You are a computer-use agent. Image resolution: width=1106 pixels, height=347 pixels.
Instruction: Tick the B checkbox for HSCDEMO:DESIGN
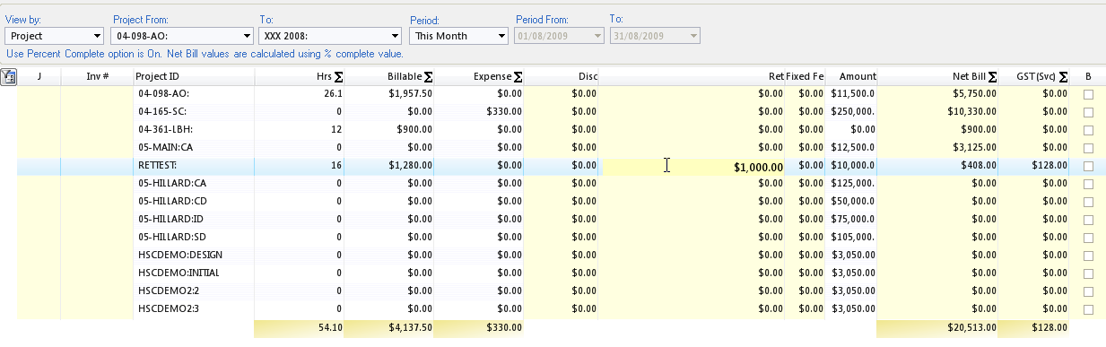[1088, 256]
